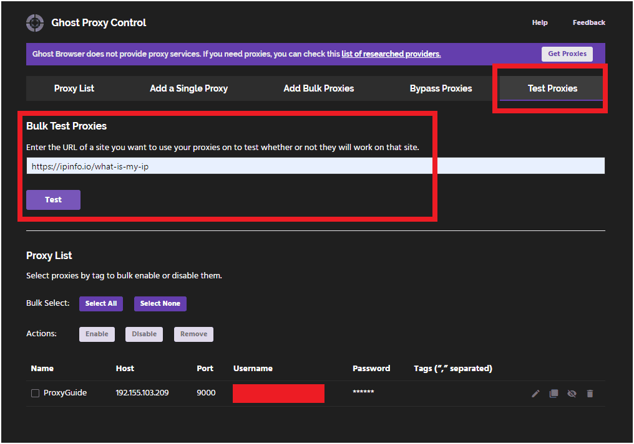Open the Add a Single Proxy tab

(x=188, y=88)
